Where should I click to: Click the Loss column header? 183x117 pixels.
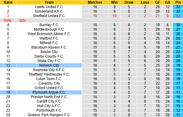point(145,2)
